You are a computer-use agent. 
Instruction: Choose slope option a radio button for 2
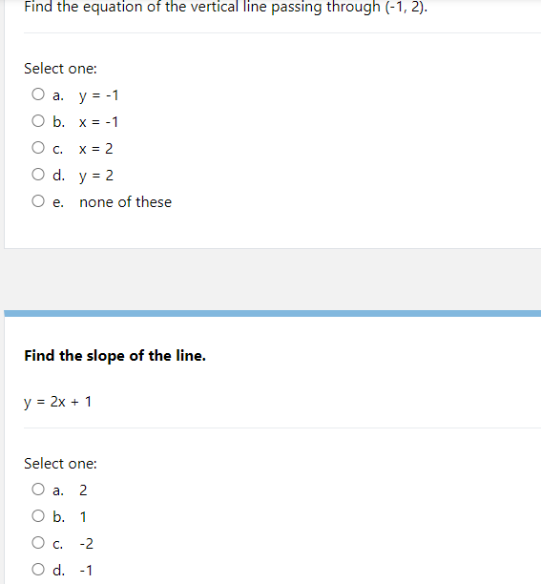coord(38,490)
